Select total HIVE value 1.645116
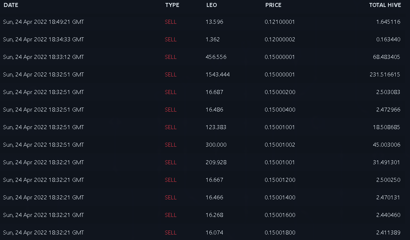410x240 pixels. point(388,22)
